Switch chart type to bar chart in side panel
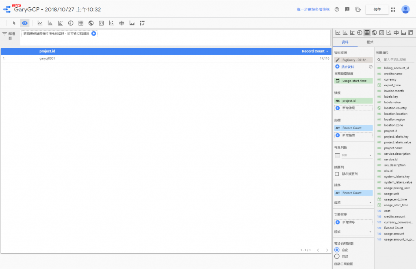The width and height of the screenshot is (416, 269). [x=345, y=33]
